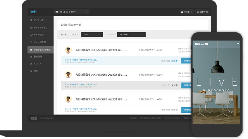The image size is (248, 139).
Task: Click the 対応中 status link
Action: point(174,61)
